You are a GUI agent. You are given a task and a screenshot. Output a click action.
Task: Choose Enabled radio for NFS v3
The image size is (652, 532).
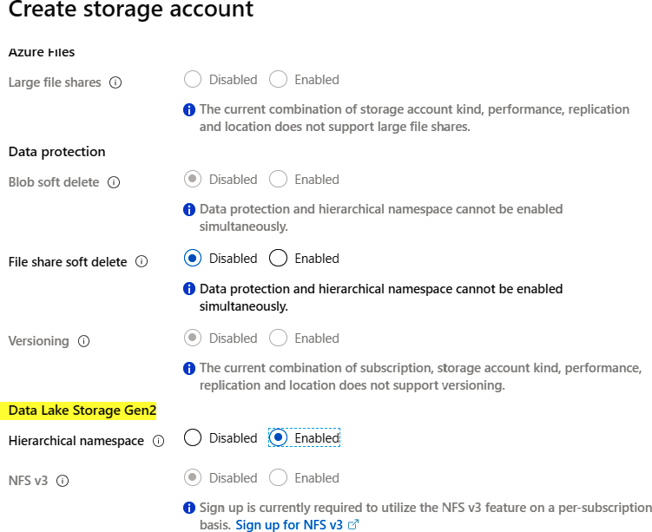tap(278, 478)
